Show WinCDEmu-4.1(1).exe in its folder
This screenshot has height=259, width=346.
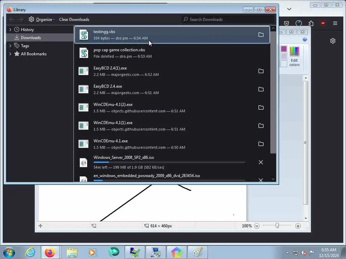(x=261, y=125)
